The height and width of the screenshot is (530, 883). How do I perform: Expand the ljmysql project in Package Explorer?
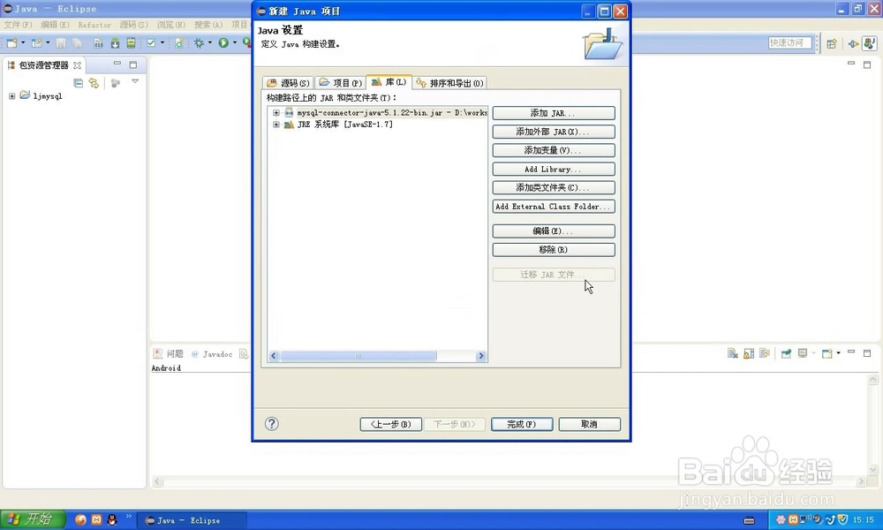pyautogui.click(x=11, y=96)
